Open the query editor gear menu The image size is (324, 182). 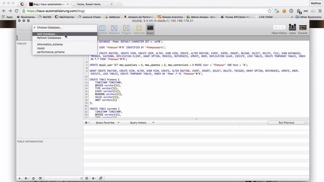[x=87, y=123]
